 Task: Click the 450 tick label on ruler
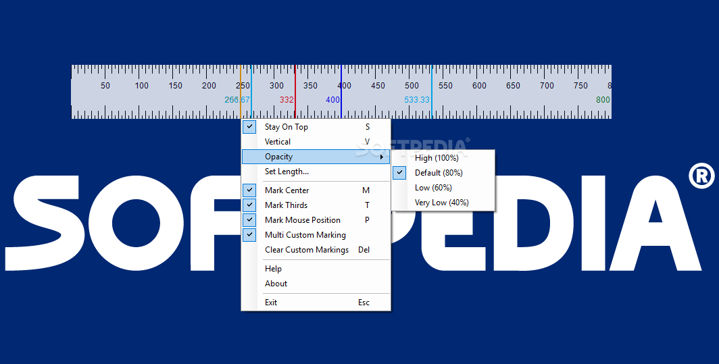tap(378, 85)
